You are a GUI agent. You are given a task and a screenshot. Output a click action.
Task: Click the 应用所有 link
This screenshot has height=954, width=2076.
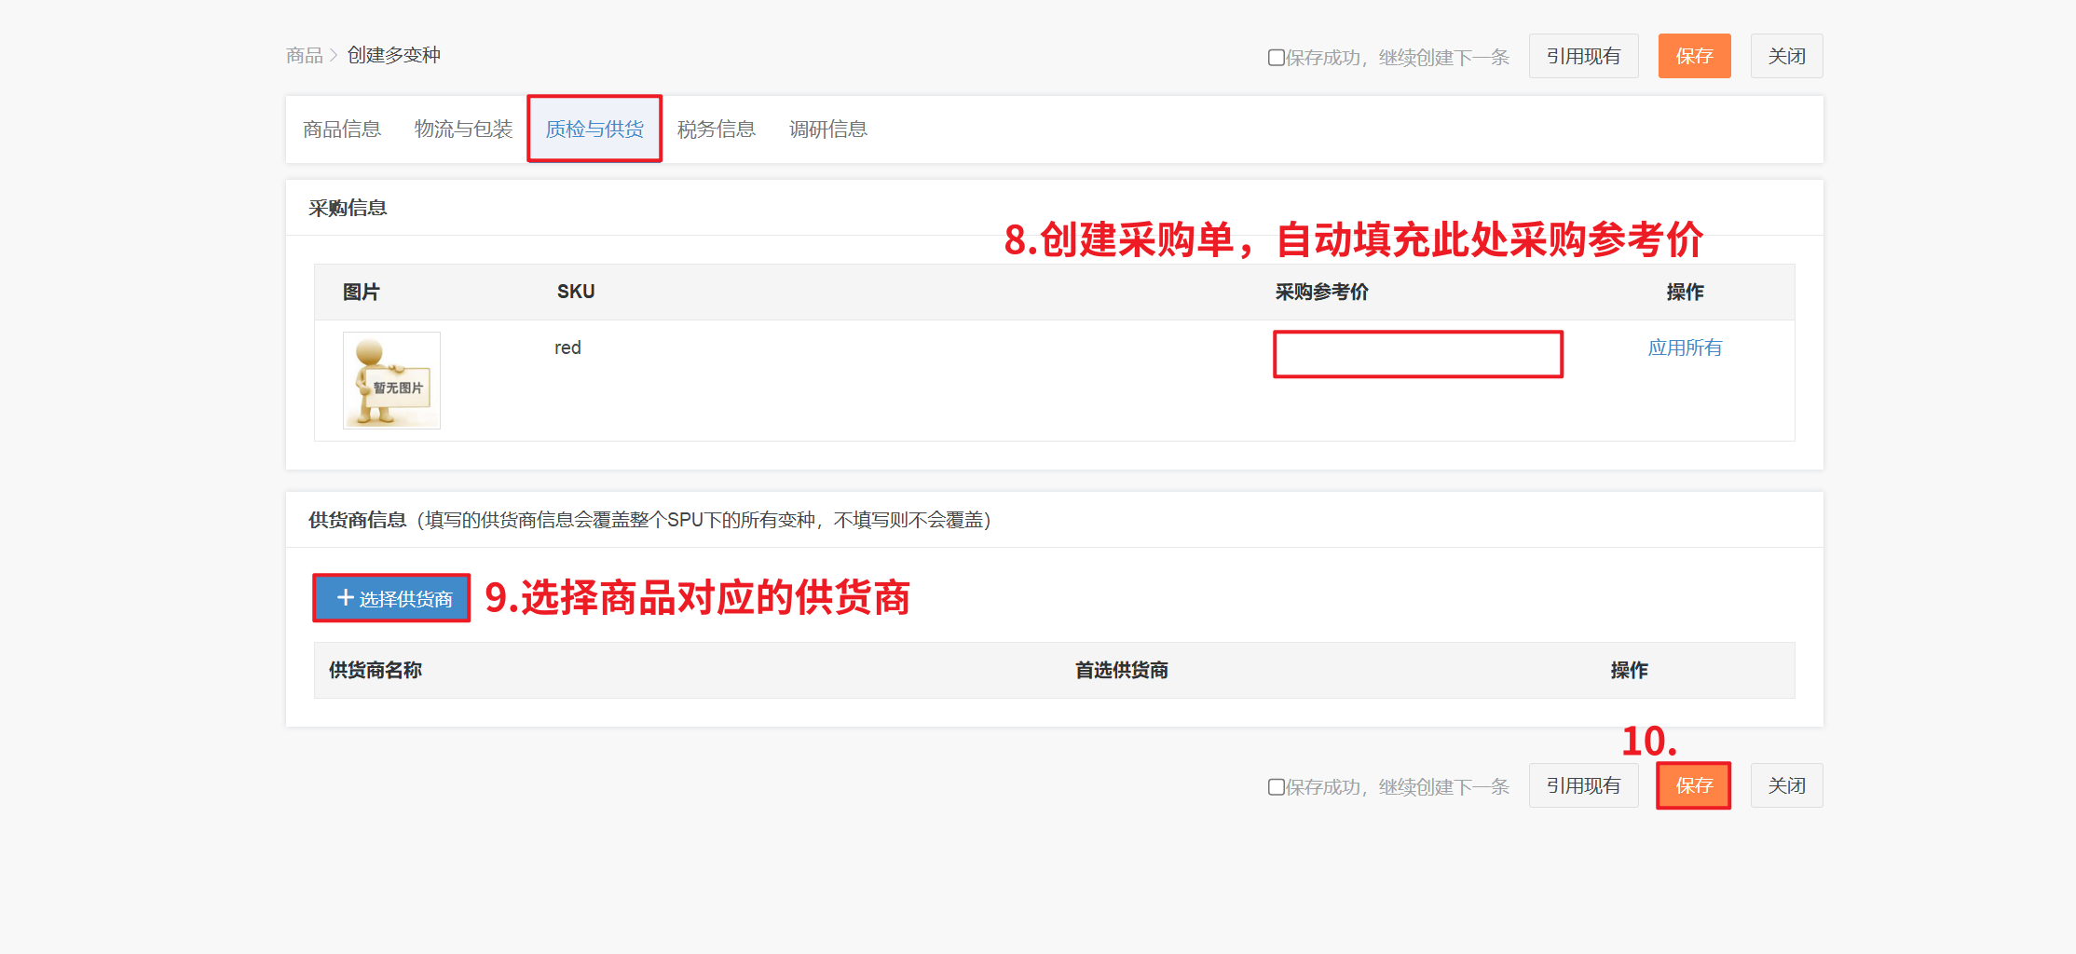coord(1685,348)
